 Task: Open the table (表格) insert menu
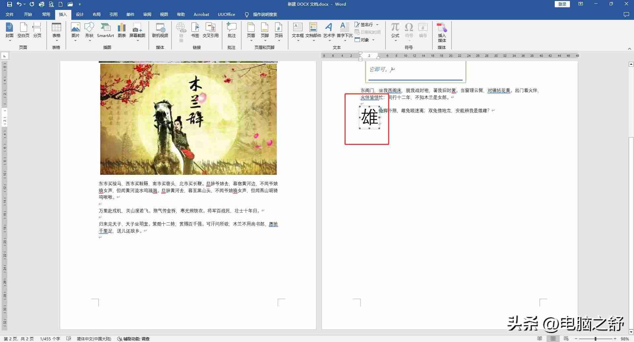(56, 32)
